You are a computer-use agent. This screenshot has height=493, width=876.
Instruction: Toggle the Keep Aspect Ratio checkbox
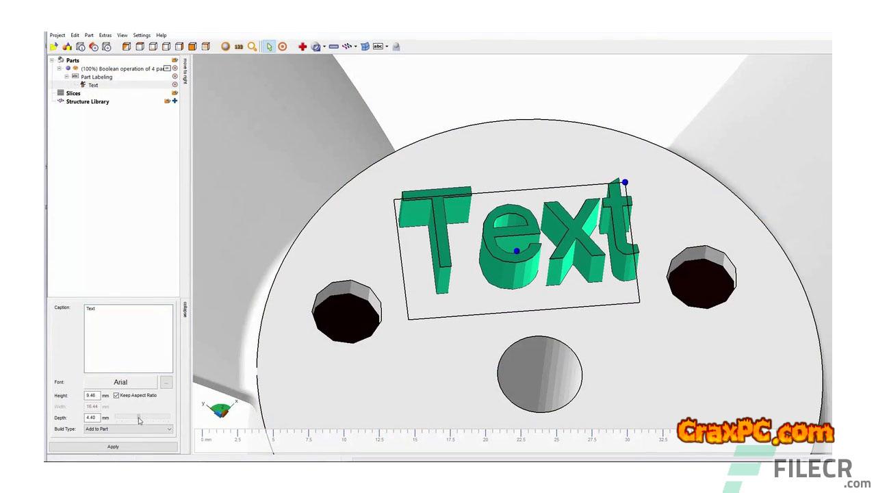point(116,396)
